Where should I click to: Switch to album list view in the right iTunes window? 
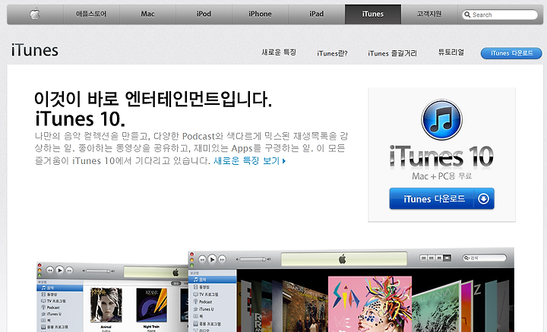pos(432,258)
